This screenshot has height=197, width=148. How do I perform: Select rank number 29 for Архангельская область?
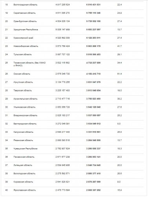coord(6,99)
